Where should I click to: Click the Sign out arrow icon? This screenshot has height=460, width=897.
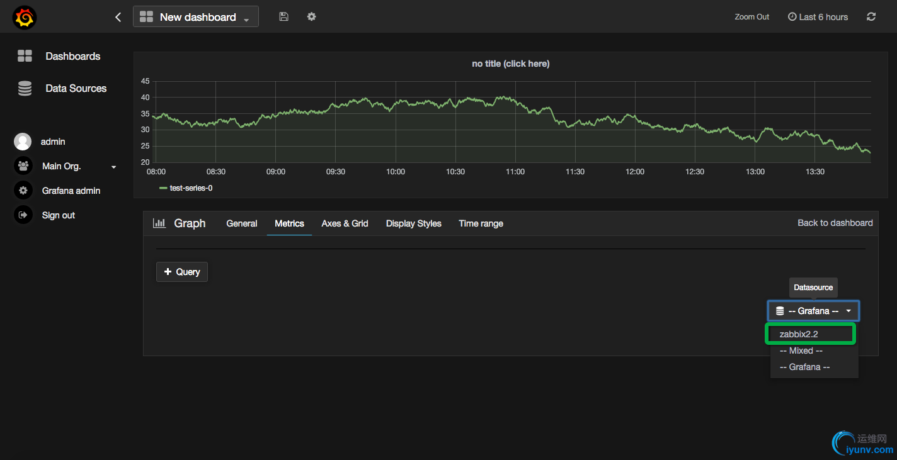pos(23,215)
